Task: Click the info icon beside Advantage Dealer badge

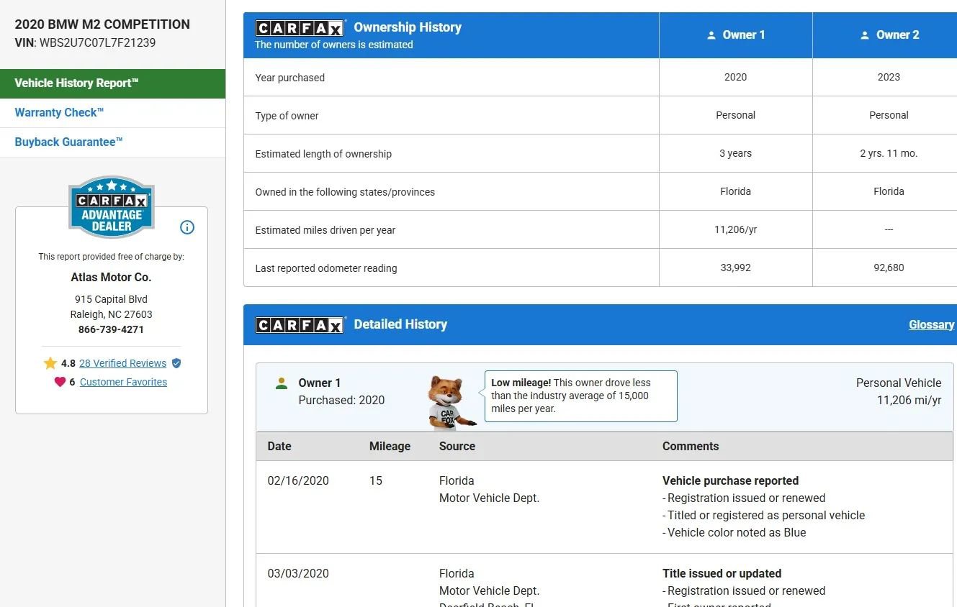Action: tap(187, 227)
